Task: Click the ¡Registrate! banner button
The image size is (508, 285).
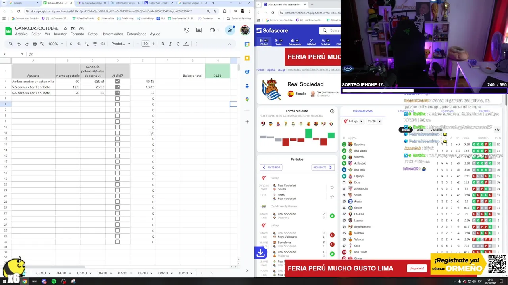Action: tap(417, 268)
